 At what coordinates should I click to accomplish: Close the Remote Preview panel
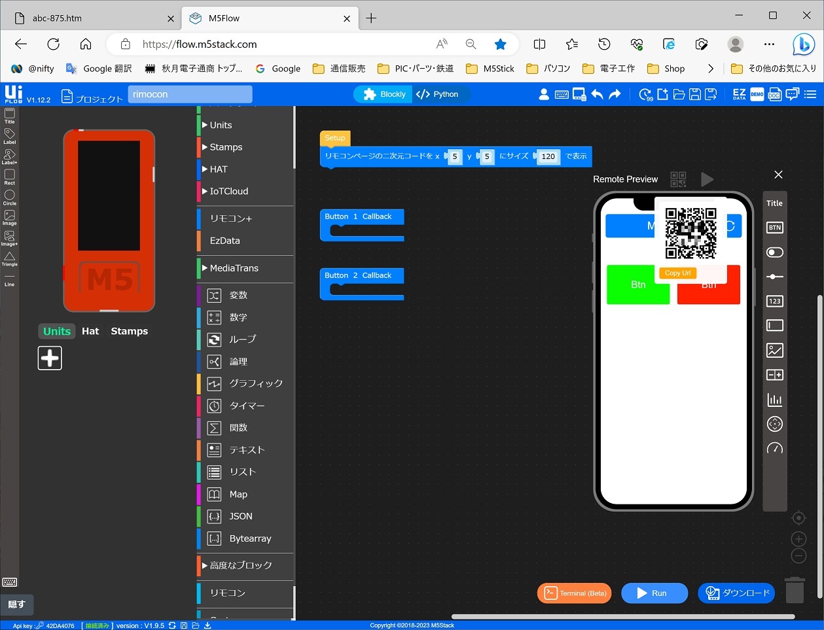coord(778,175)
